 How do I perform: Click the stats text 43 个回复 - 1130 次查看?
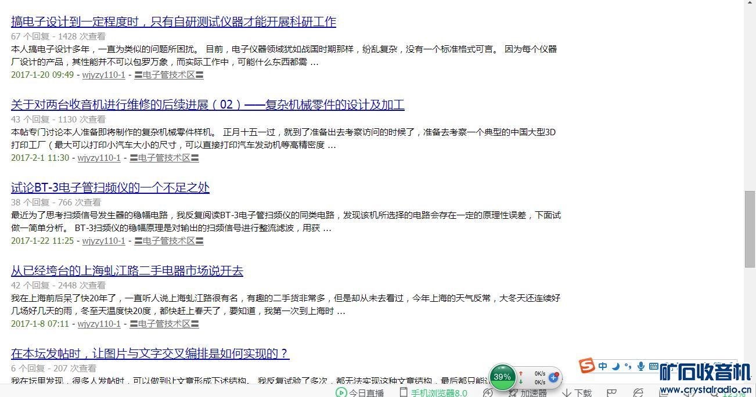[x=58, y=119]
